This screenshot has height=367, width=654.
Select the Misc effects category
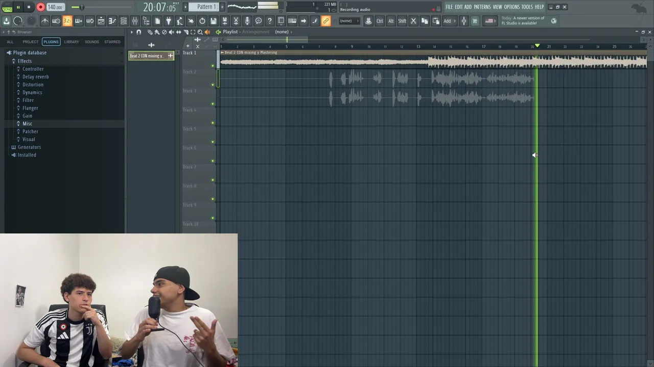[x=27, y=124]
